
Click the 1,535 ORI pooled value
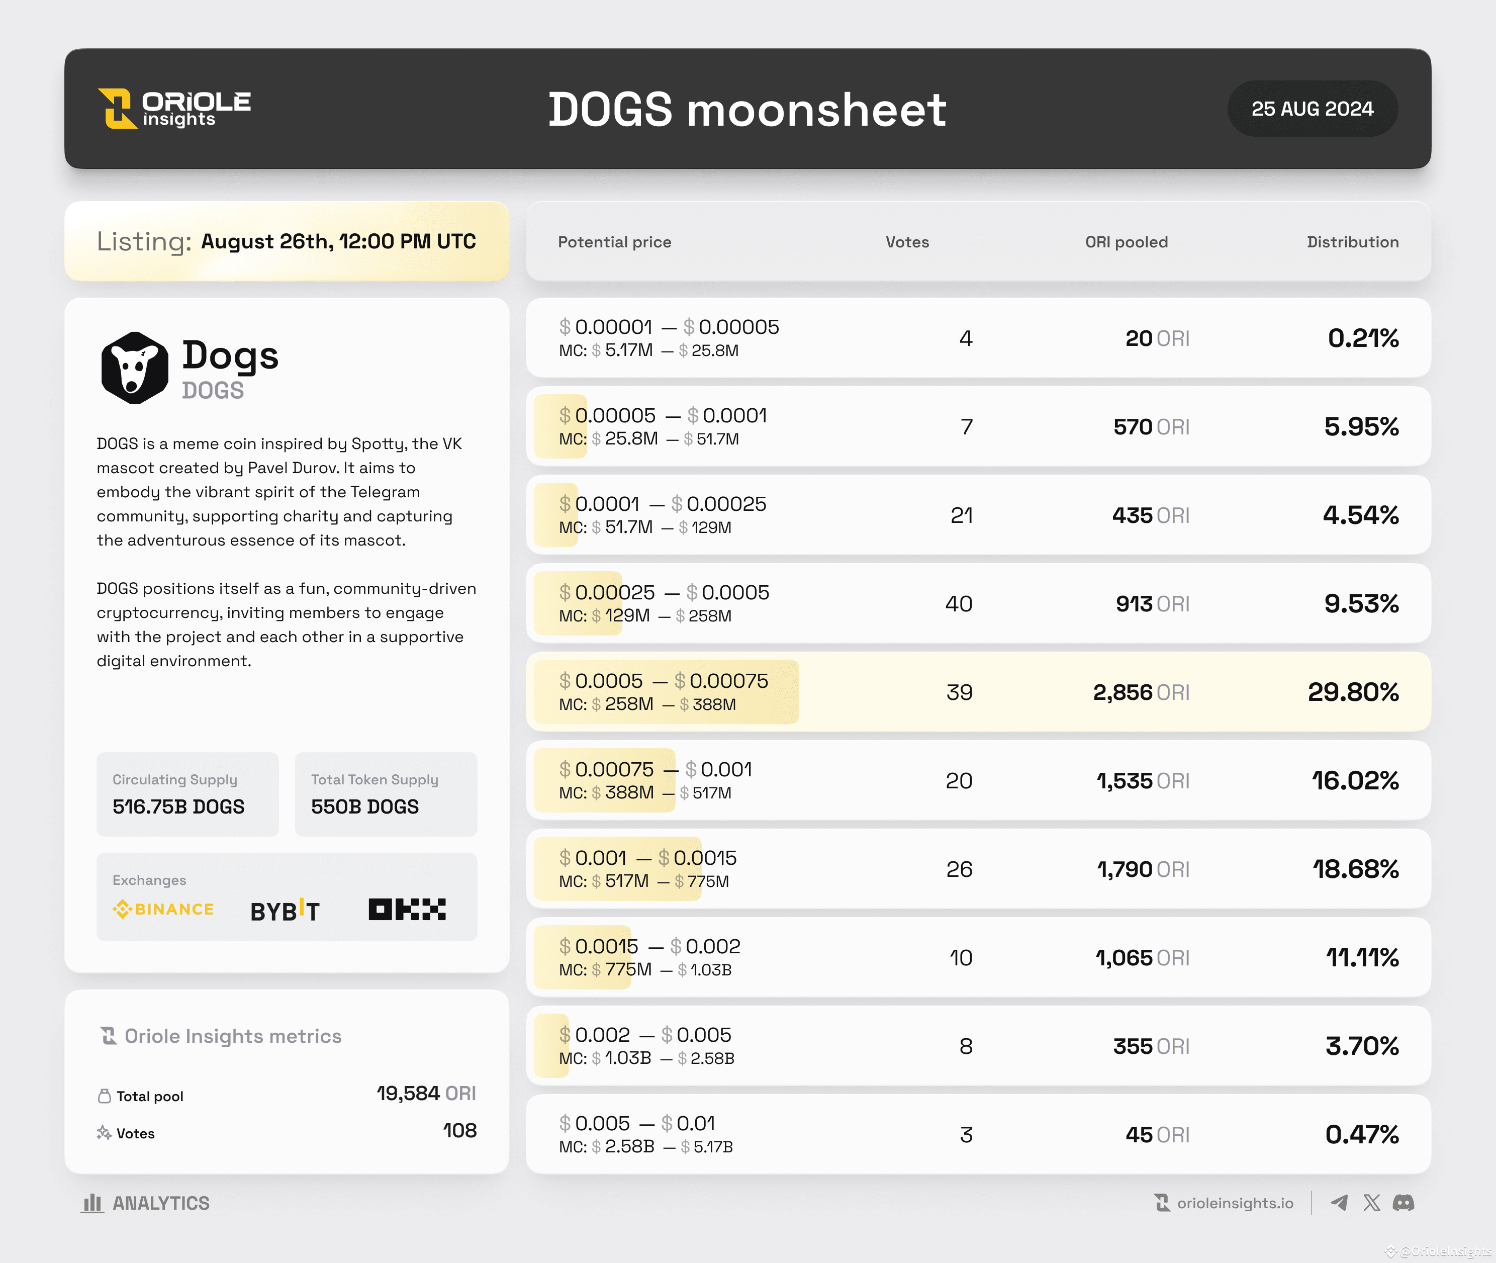click(x=1143, y=780)
